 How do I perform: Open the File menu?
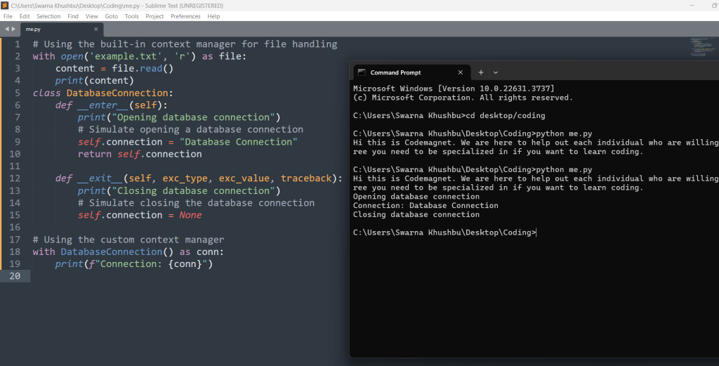pyautogui.click(x=8, y=16)
